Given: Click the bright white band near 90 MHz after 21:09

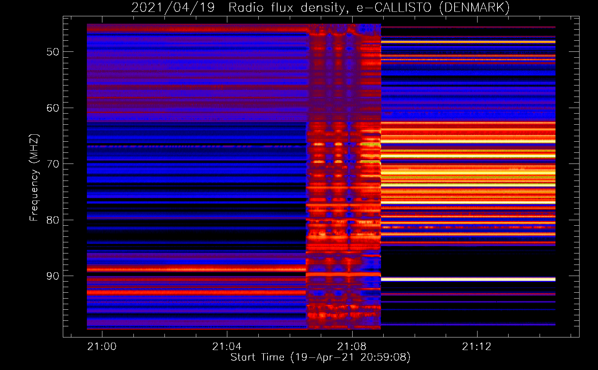Looking at the screenshot, I should click(468, 279).
